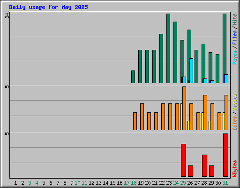Click the green Hits bar for day 19

[x=140, y=66]
